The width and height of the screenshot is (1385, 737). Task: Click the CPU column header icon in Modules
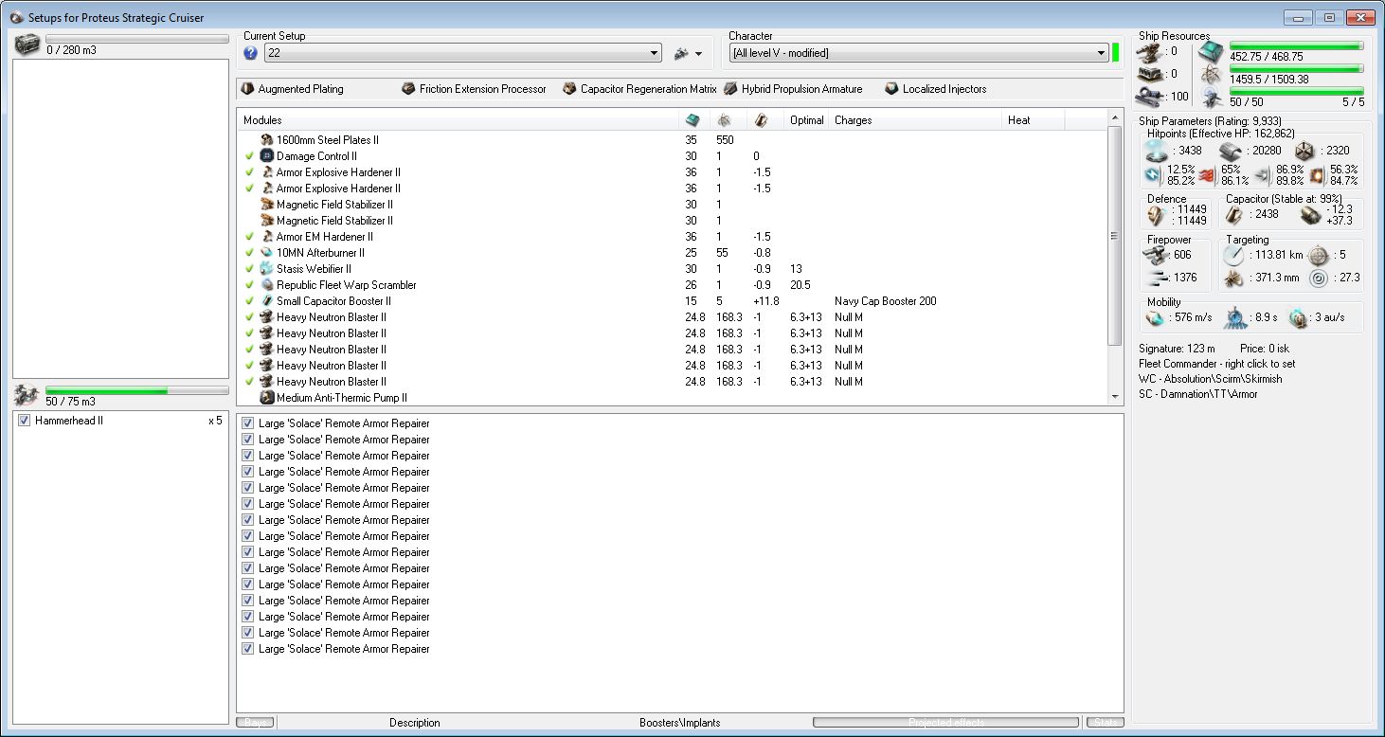tap(692, 120)
